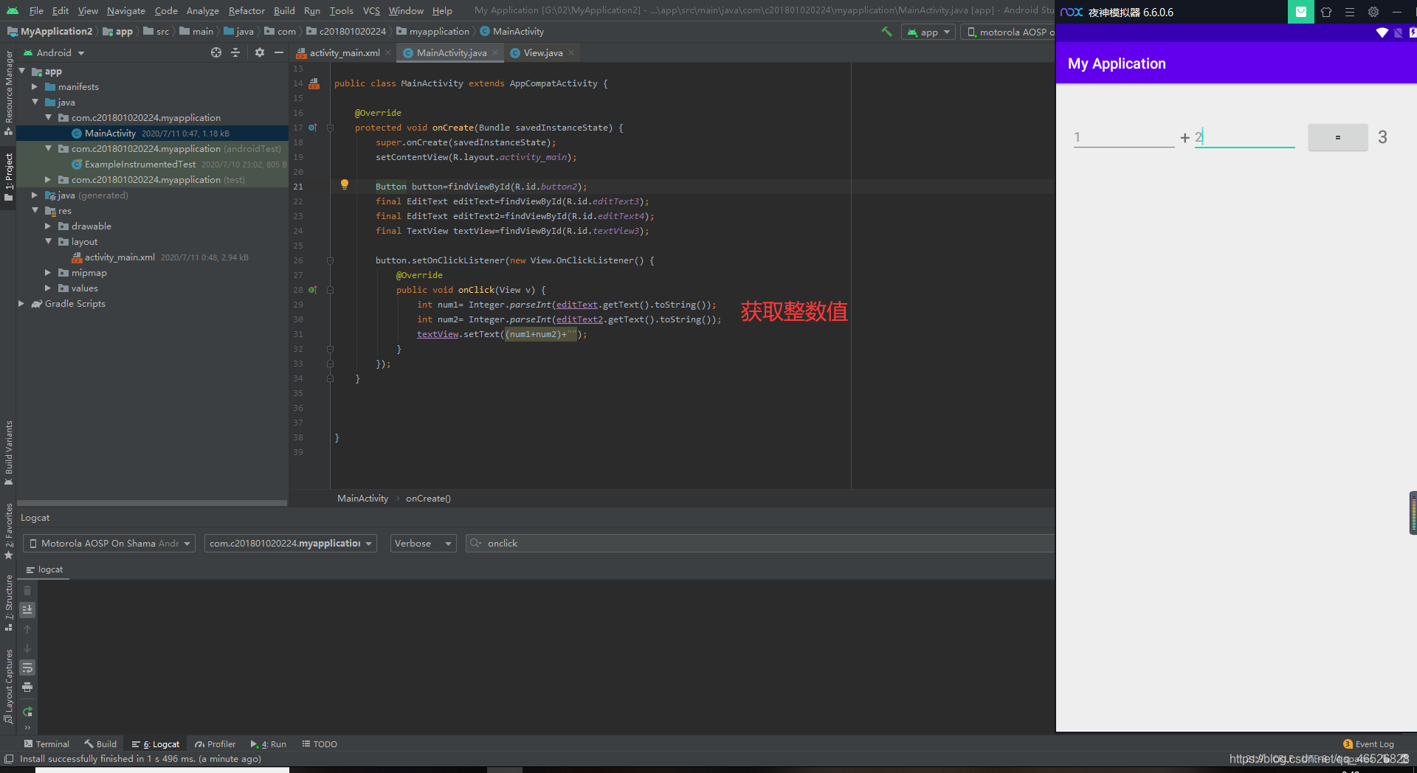Expand the manifests folder
Image resolution: width=1417 pixels, height=773 pixels.
35,86
